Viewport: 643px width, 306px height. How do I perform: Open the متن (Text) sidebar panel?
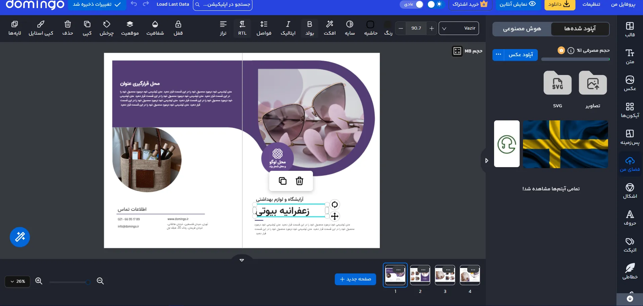(630, 56)
